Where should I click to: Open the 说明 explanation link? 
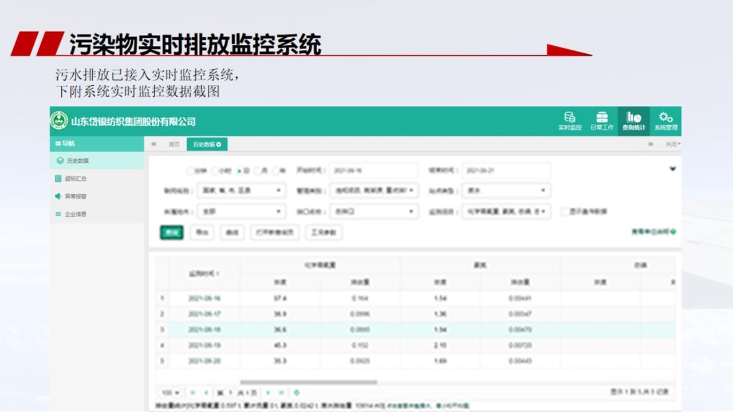pyautogui.click(x=651, y=232)
